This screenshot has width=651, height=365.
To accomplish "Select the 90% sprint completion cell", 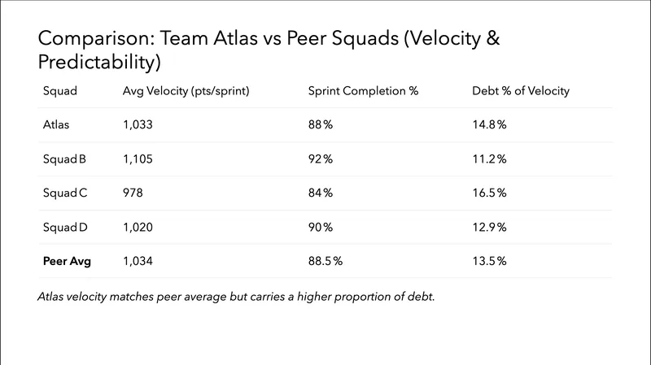I will (321, 227).
